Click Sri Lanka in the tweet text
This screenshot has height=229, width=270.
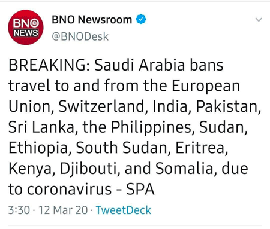41,127
